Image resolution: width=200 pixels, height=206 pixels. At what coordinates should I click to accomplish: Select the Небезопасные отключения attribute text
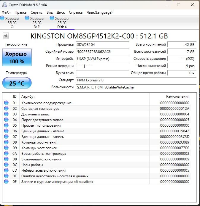(x=44, y=170)
